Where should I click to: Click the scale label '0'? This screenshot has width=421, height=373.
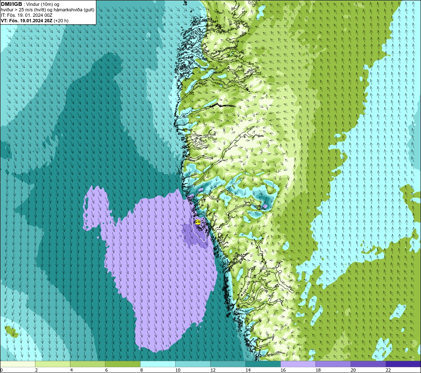coord(1,370)
